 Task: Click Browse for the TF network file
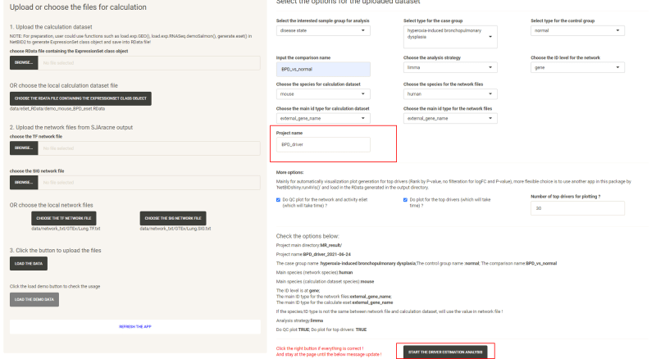pyautogui.click(x=24, y=148)
